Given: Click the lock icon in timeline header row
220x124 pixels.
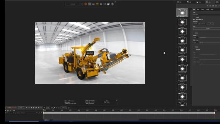Looking at the screenshot, I should (x=8, y=111).
